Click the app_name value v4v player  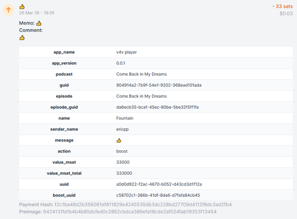pyautogui.click(x=126, y=52)
